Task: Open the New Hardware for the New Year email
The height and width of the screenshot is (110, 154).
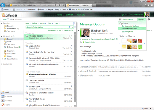Action: 49,53
